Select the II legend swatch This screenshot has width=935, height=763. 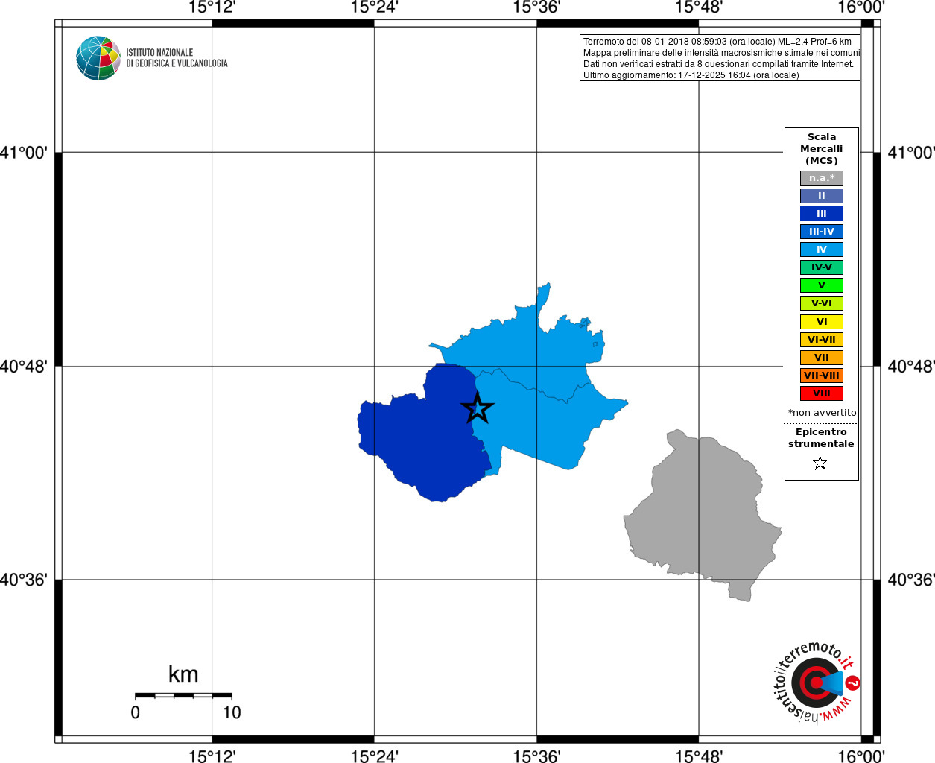pos(822,196)
